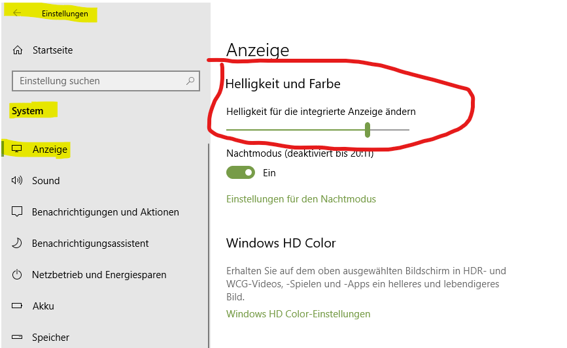Click the Netzbetrieb power icon
The image size is (567, 348).
click(x=17, y=274)
